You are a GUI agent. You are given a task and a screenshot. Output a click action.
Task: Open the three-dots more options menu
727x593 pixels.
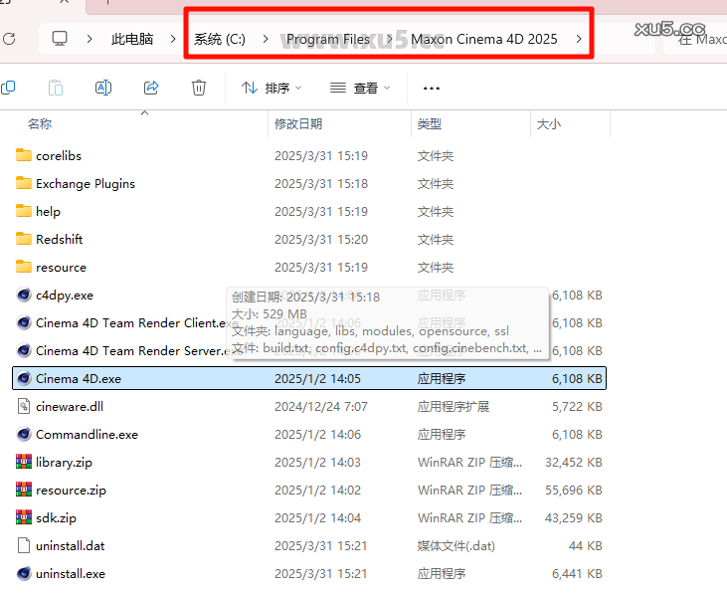click(x=431, y=89)
